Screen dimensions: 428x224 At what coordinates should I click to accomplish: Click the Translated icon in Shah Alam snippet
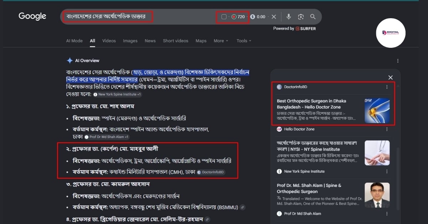(279, 198)
